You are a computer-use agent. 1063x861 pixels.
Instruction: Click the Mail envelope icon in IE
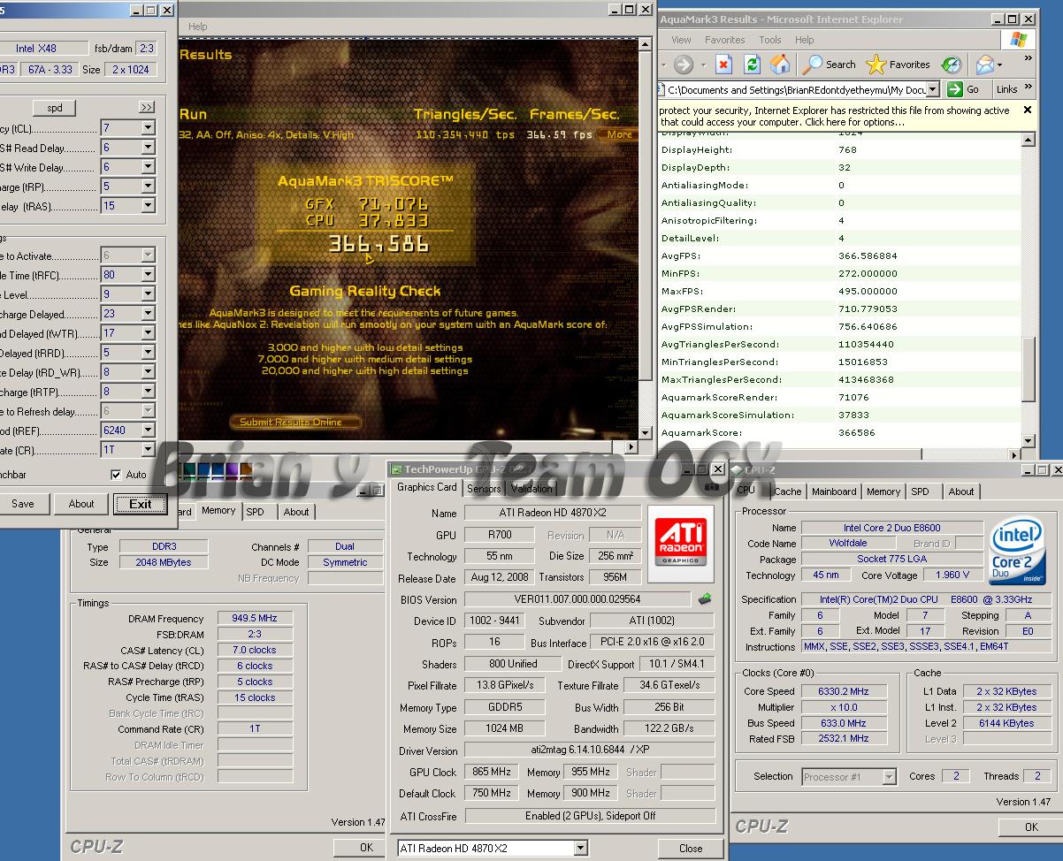983,65
